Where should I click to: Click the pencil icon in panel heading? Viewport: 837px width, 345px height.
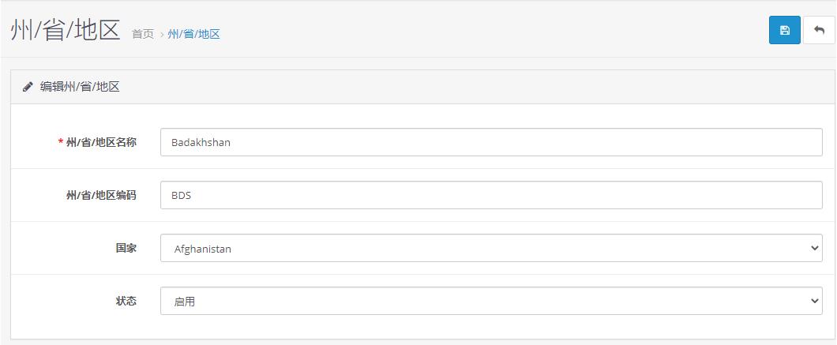[x=28, y=87]
